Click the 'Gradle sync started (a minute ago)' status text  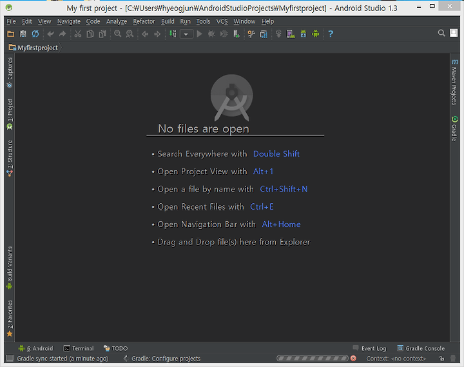[x=63, y=359]
